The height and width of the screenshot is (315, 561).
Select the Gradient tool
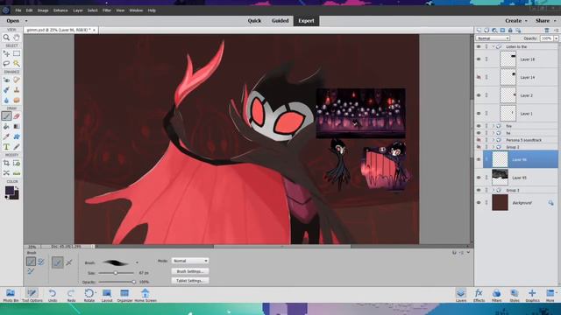point(17,126)
